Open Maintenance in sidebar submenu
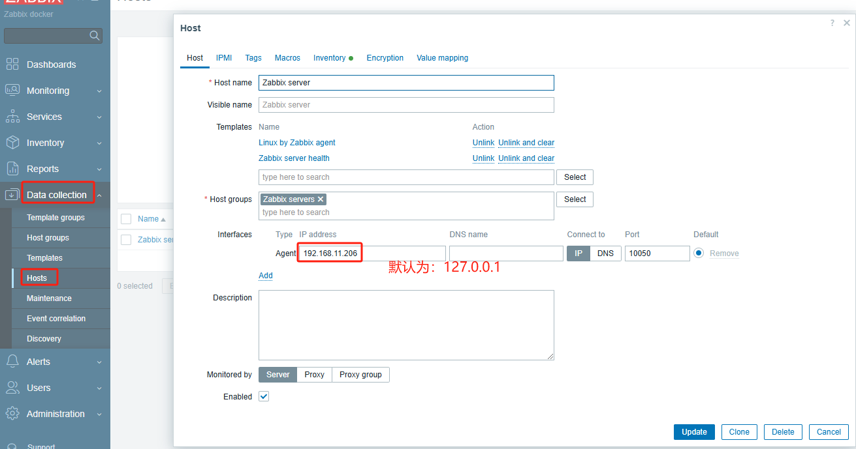Viewport: 856px width, 449px height. pos(49,298)
